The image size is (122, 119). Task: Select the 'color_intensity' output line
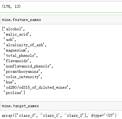click(23, 77)
